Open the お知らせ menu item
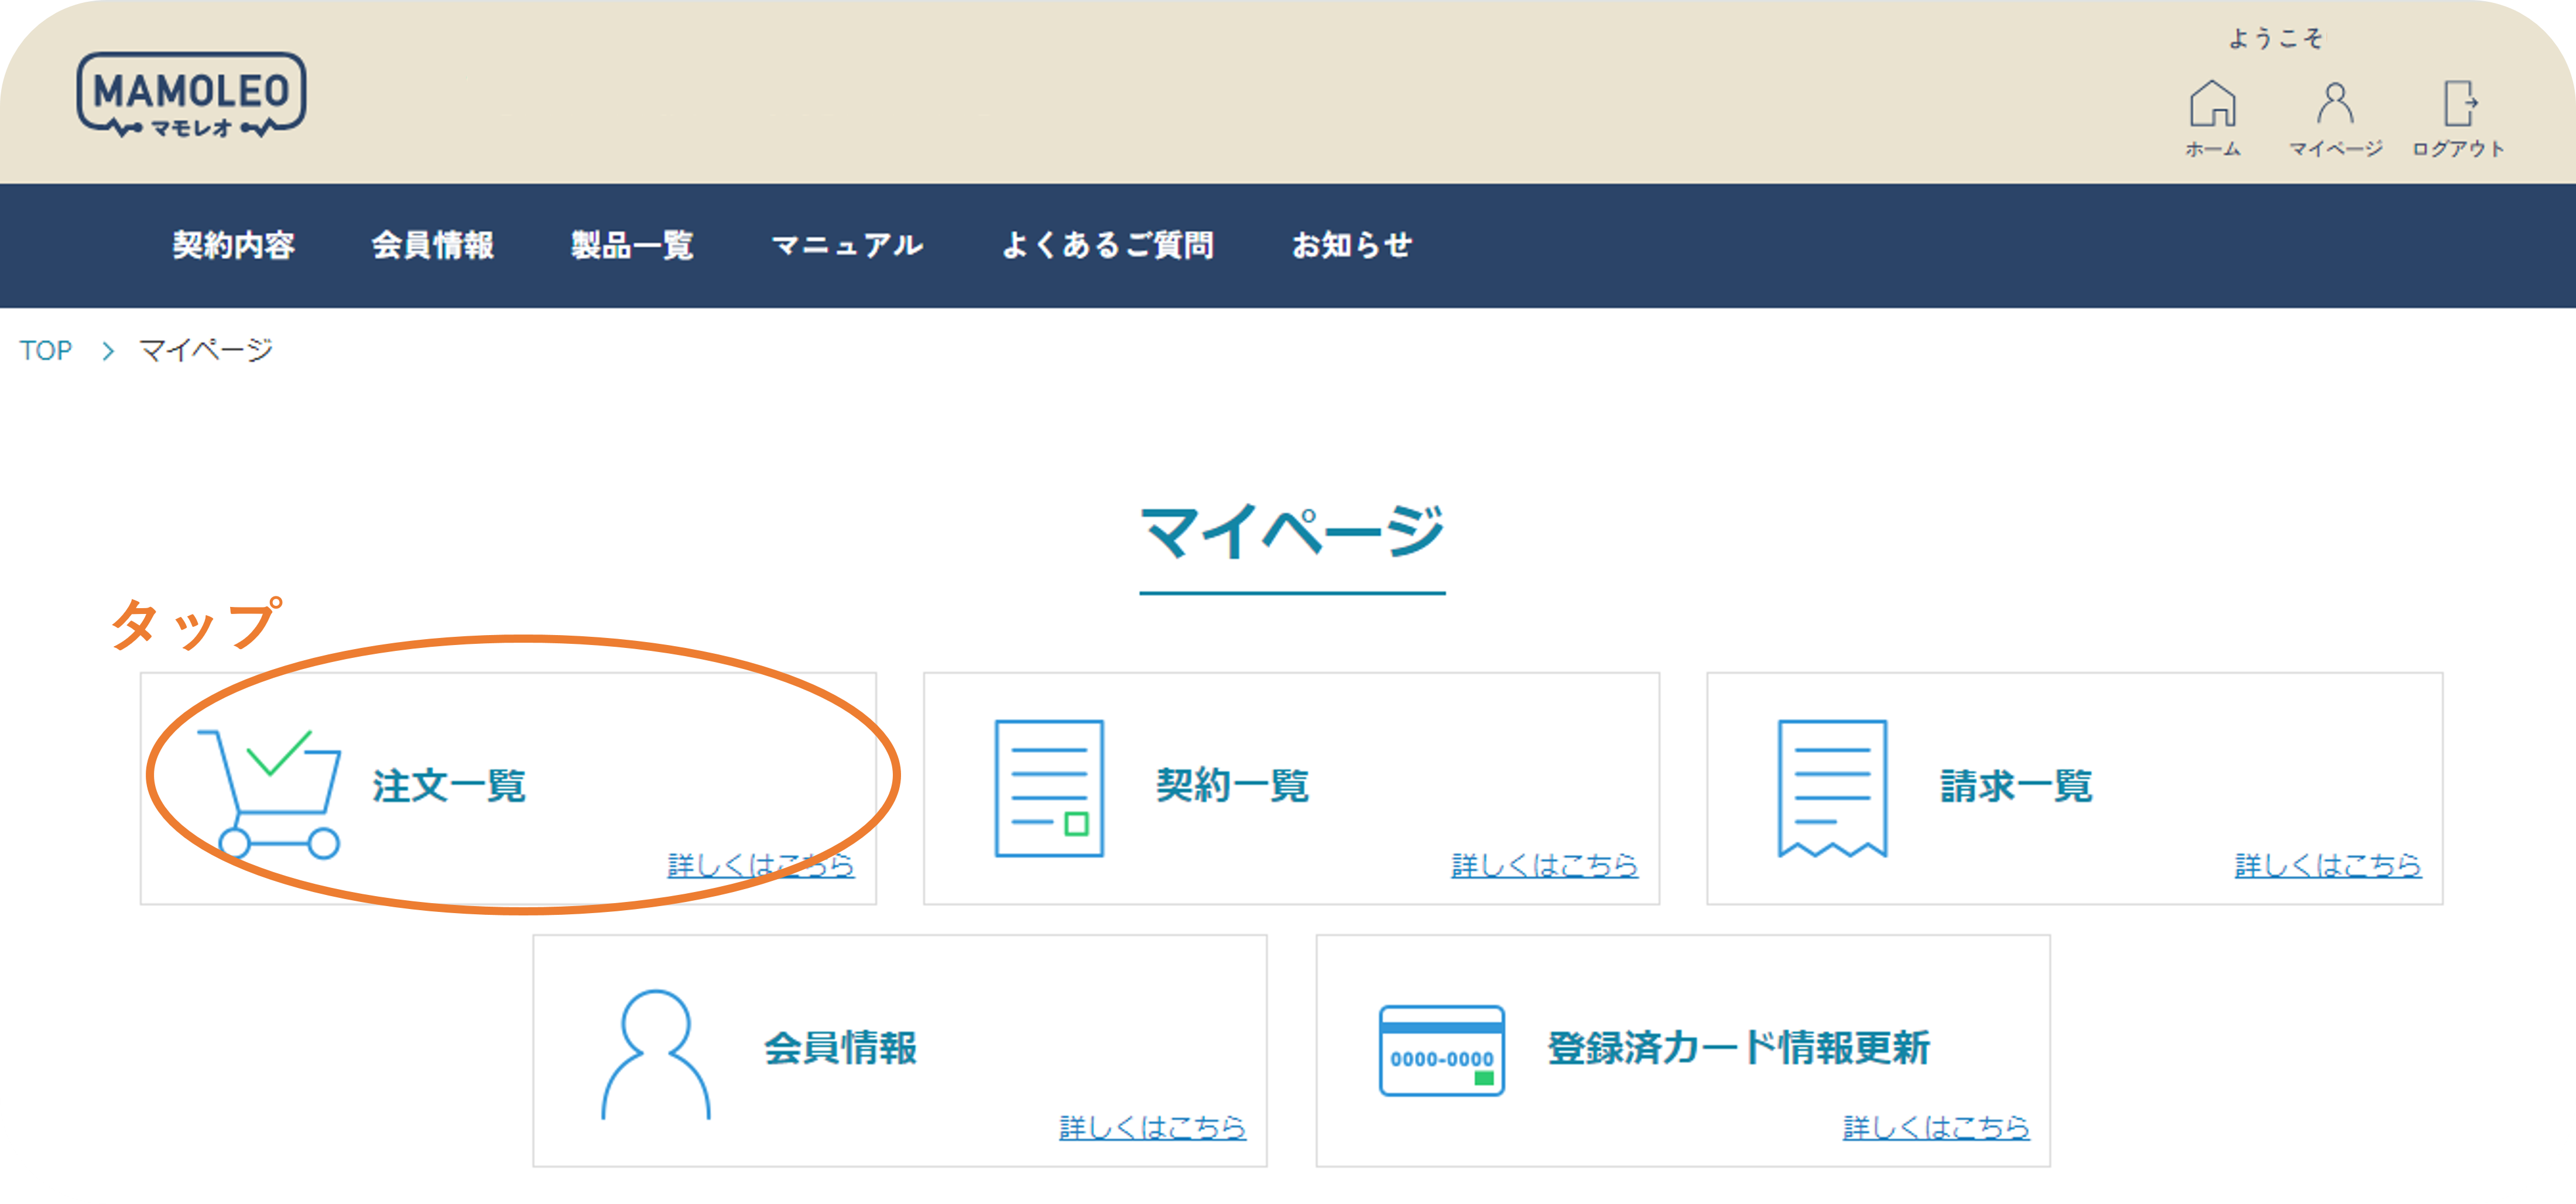 coord(1352,245)
